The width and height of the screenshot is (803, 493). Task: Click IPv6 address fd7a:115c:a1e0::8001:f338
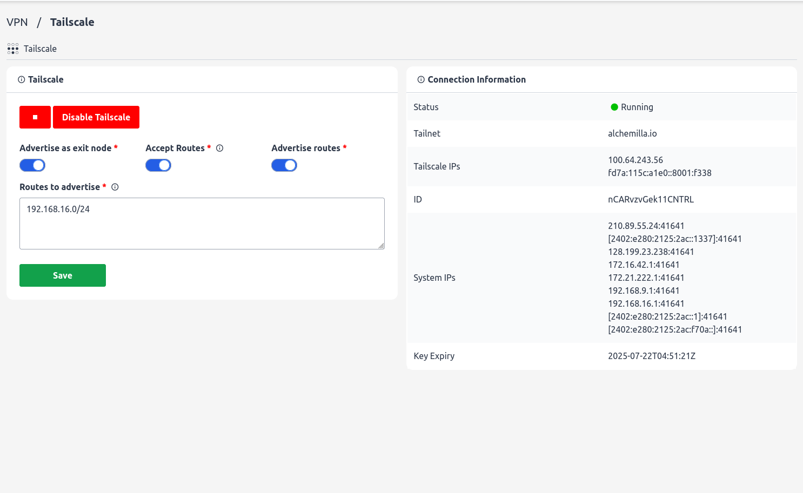(x=660, y=173)
